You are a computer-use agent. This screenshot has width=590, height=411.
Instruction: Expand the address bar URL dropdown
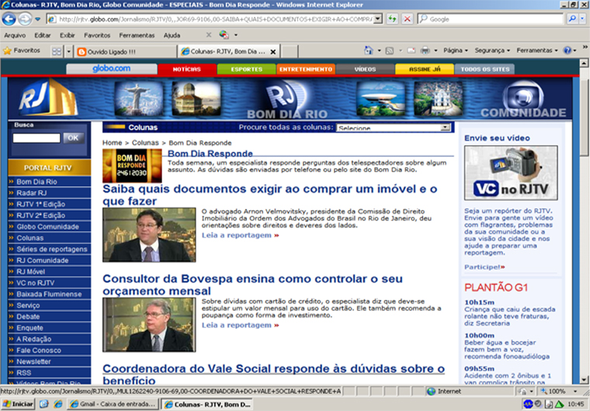(378, 19)
